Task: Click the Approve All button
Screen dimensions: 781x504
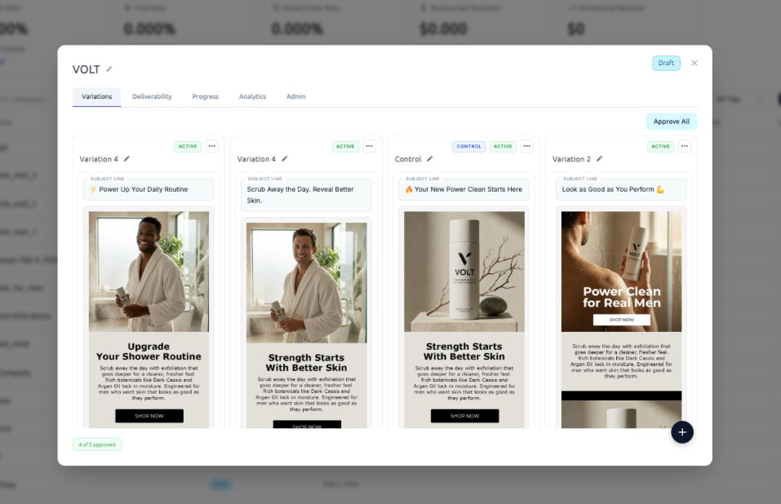Action: 672,122
